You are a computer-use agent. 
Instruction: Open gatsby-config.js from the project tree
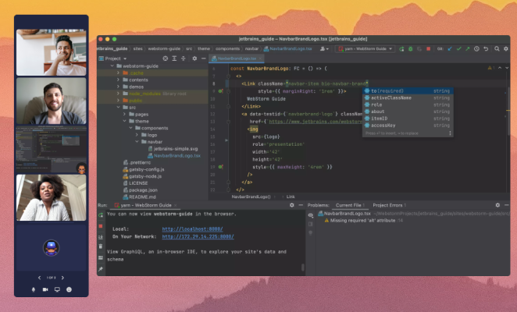pos(145,169)
